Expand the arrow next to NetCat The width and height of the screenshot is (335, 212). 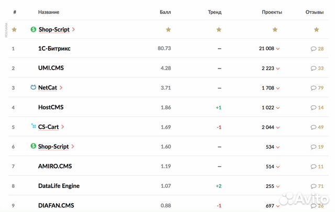coord(61,87)
